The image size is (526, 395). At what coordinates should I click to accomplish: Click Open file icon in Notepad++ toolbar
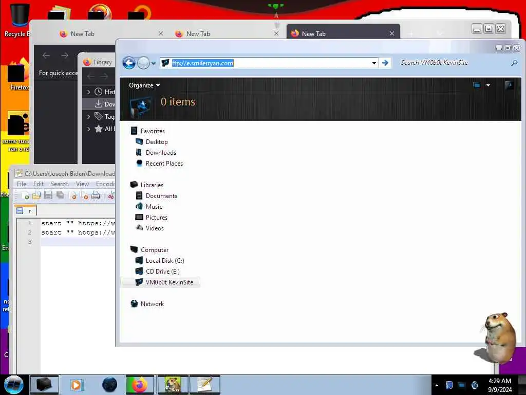[36, 195]
